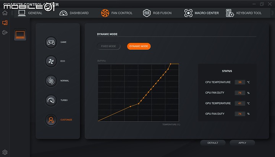The image size is (275, 157).
Task: Click the TURBO label
Action: [64, 100]
